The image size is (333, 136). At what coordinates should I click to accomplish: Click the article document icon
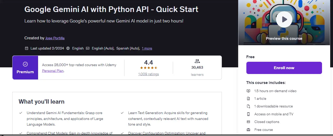pyautogui.click(x=248, y=98)
